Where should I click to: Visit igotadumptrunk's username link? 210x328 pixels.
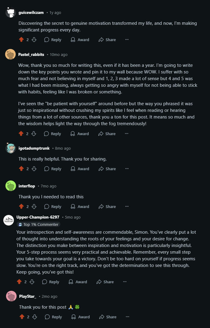[34, 148]
